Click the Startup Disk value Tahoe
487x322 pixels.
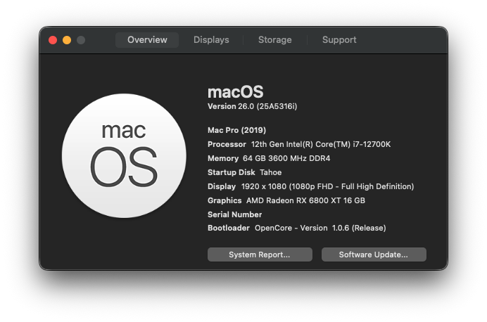point(270,172)
